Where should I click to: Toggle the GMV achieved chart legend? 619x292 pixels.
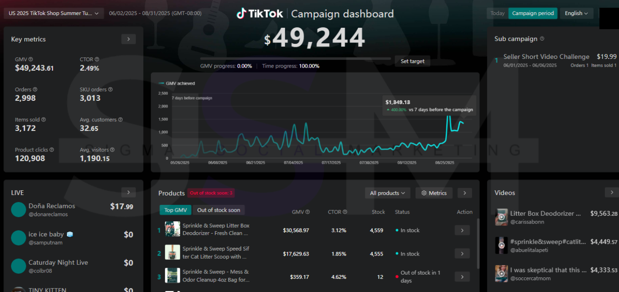point(177,83)
